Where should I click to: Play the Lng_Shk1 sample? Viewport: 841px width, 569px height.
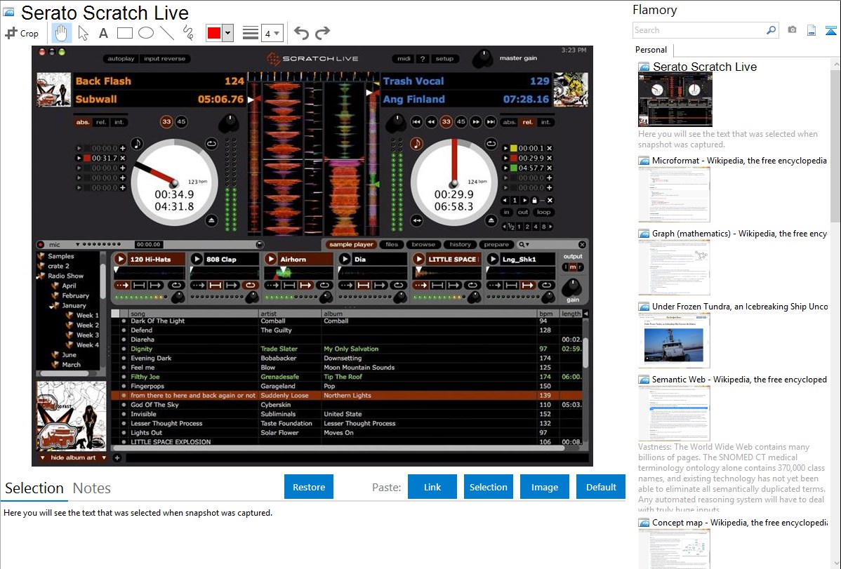(493, 260)
